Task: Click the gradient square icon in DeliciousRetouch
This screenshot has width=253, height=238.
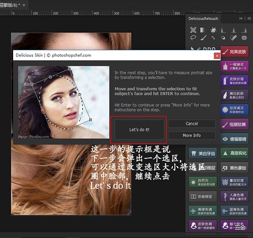Action: pyautogui.click(x=203, y=30)
